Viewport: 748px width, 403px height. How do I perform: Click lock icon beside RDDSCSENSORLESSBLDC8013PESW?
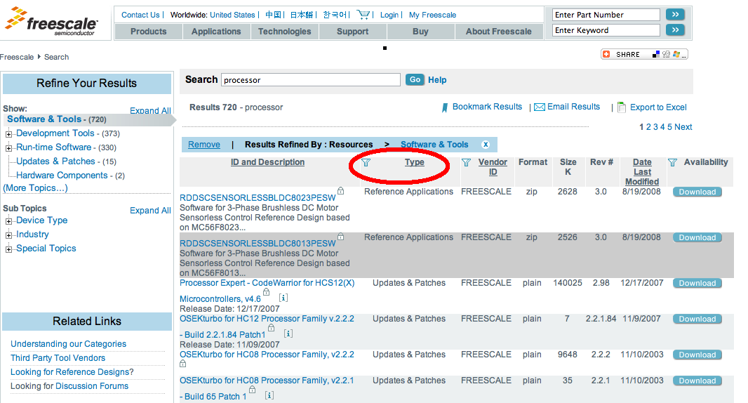click(x=340, y=237)
